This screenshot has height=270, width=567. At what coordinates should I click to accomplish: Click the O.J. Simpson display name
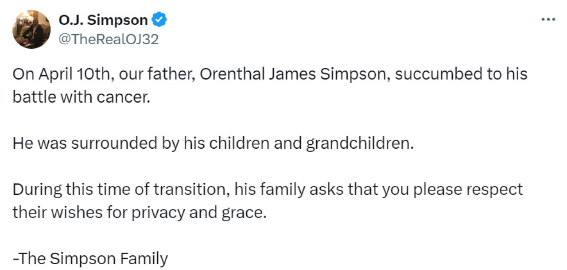click(x=103, y=20)
